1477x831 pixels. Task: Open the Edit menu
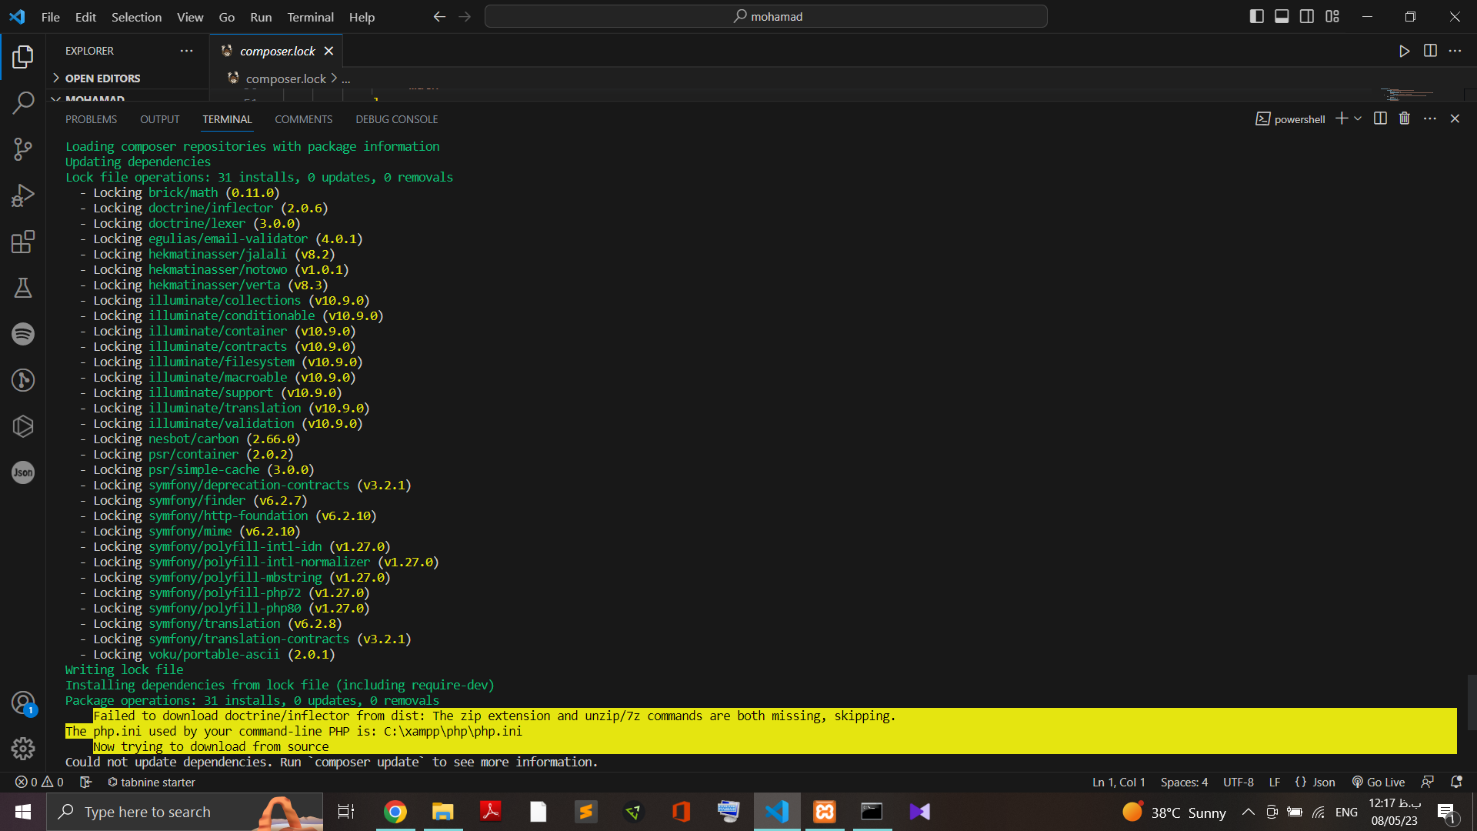[x=85, y=17]
